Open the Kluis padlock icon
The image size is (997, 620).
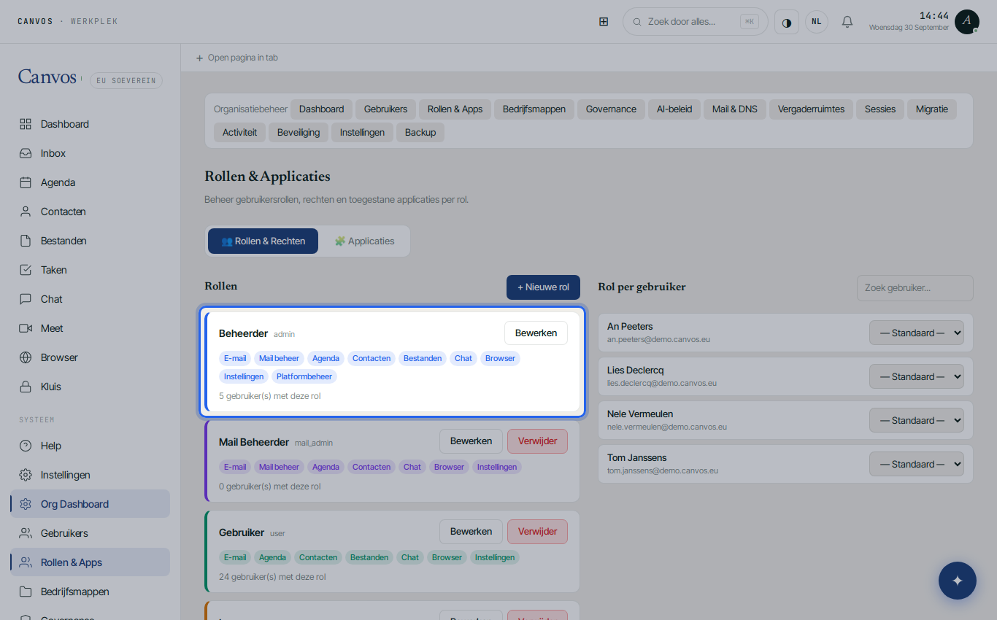[x=26, y=387]
